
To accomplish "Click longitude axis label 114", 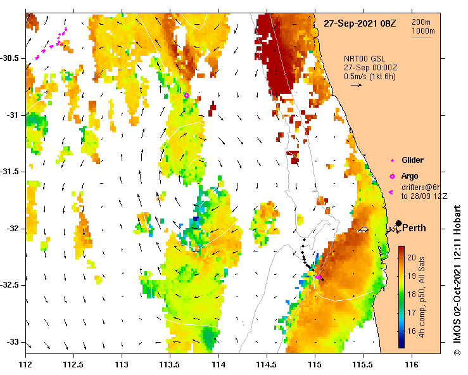I will [218, 365].
